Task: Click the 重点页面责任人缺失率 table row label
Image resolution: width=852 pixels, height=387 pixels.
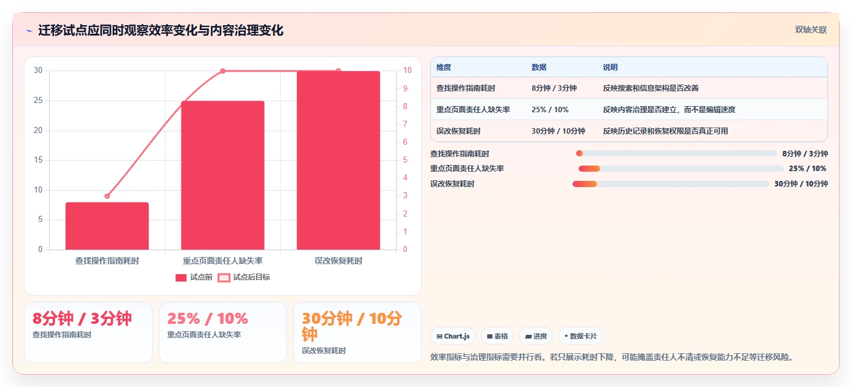Action: tap(473, 110)
